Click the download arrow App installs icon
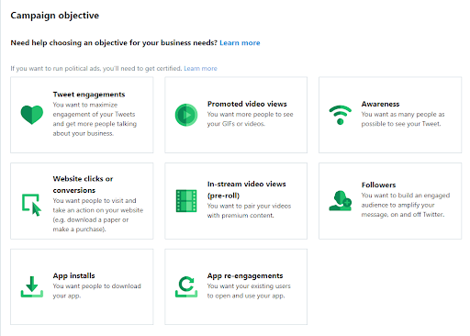Screen dimensions: 470x336 32,286
